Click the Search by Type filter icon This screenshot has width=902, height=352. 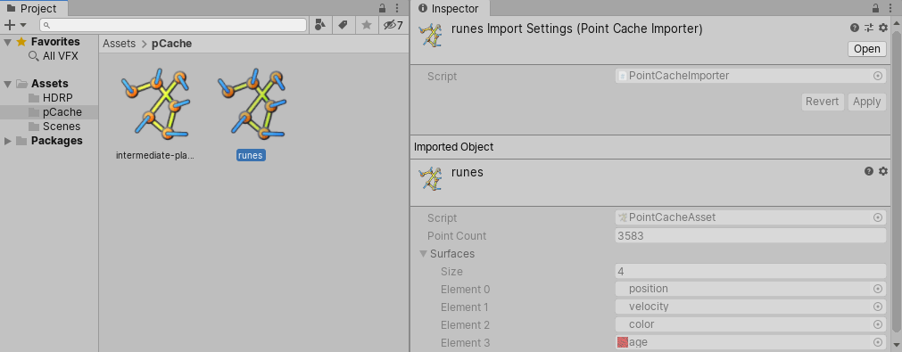319,25
